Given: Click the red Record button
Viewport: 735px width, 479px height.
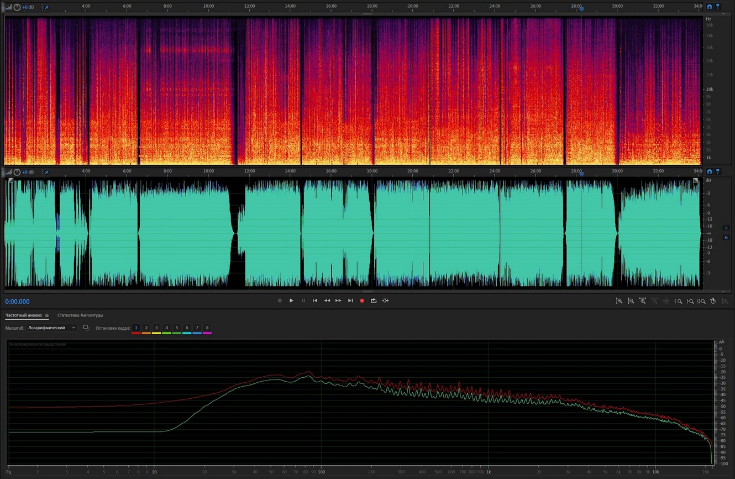Looking at the screenshot, I should click(362, 301).
